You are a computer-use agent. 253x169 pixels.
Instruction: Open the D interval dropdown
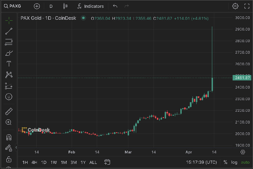pos(51,6)
